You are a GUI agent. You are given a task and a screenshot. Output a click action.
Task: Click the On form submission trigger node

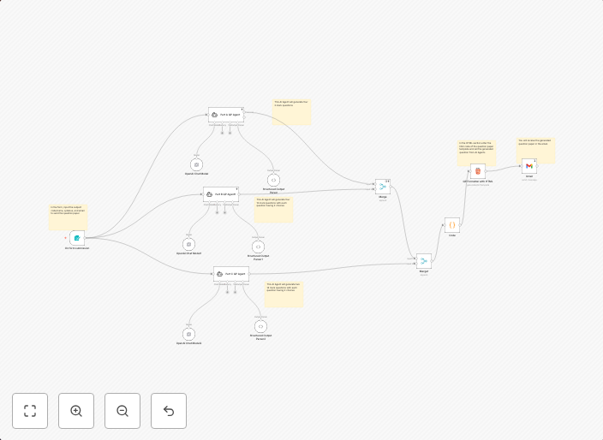[x=77, y=238]
